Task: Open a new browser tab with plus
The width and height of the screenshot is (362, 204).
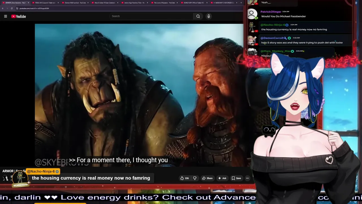Action: (x=241, y=3)
